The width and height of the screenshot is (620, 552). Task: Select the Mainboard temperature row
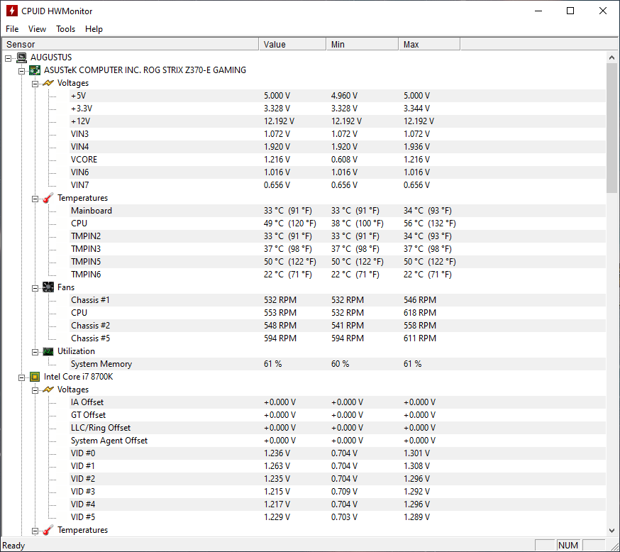(x=338, y=211)
